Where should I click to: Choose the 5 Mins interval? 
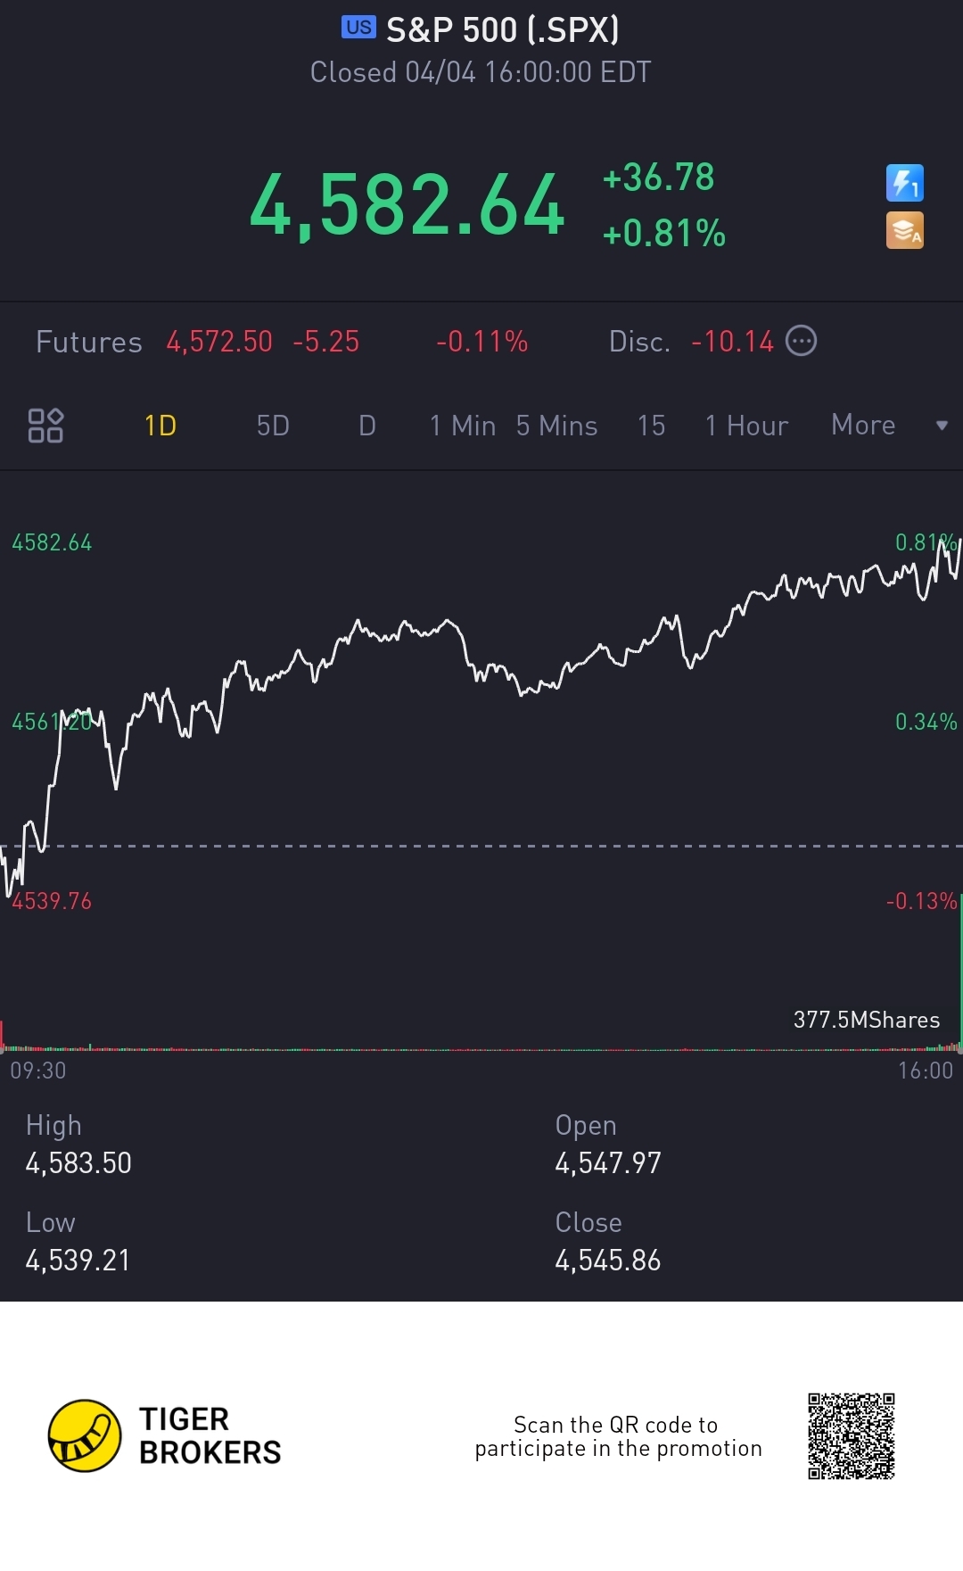[556, 426]
